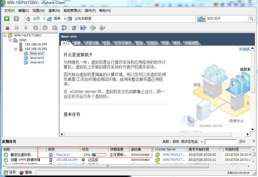The height and width of the screenshot is (177, 258).
Task: Click the gray forward navigation arrow
Action: (16, 18)
